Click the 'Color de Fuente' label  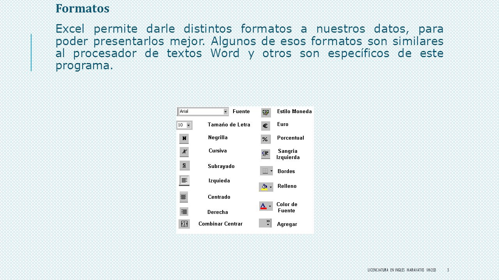[x=287, y=207]
